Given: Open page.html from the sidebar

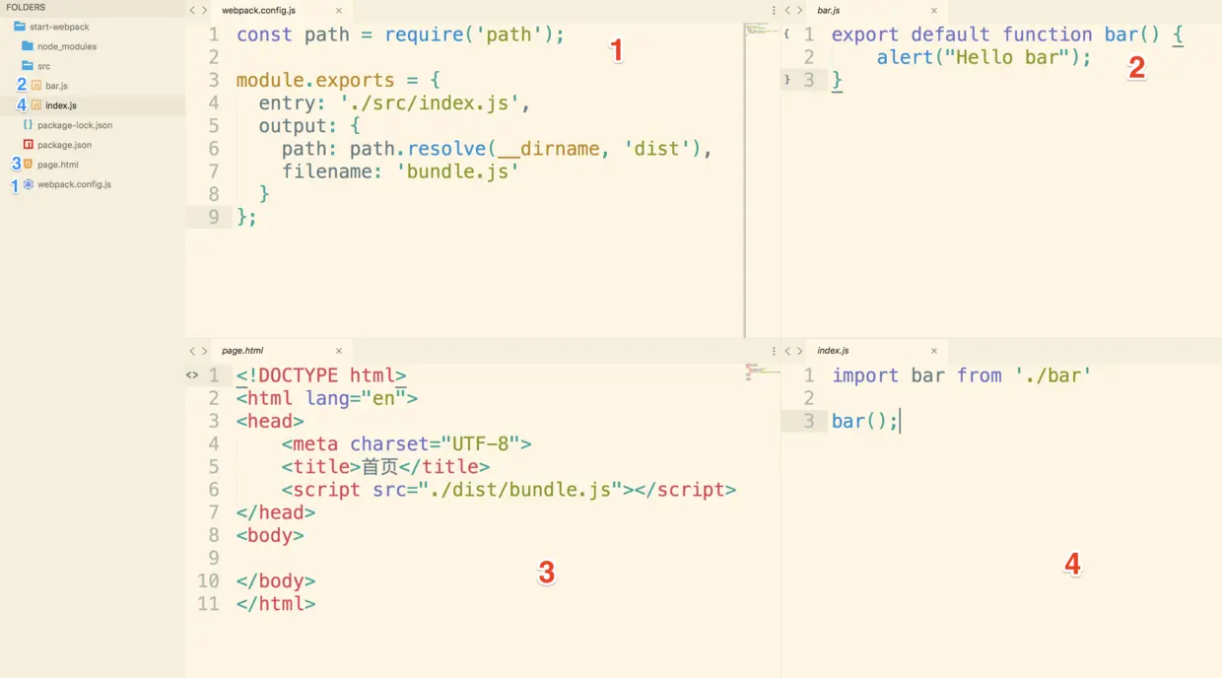Looking at the screenshot, I should 58,165.
